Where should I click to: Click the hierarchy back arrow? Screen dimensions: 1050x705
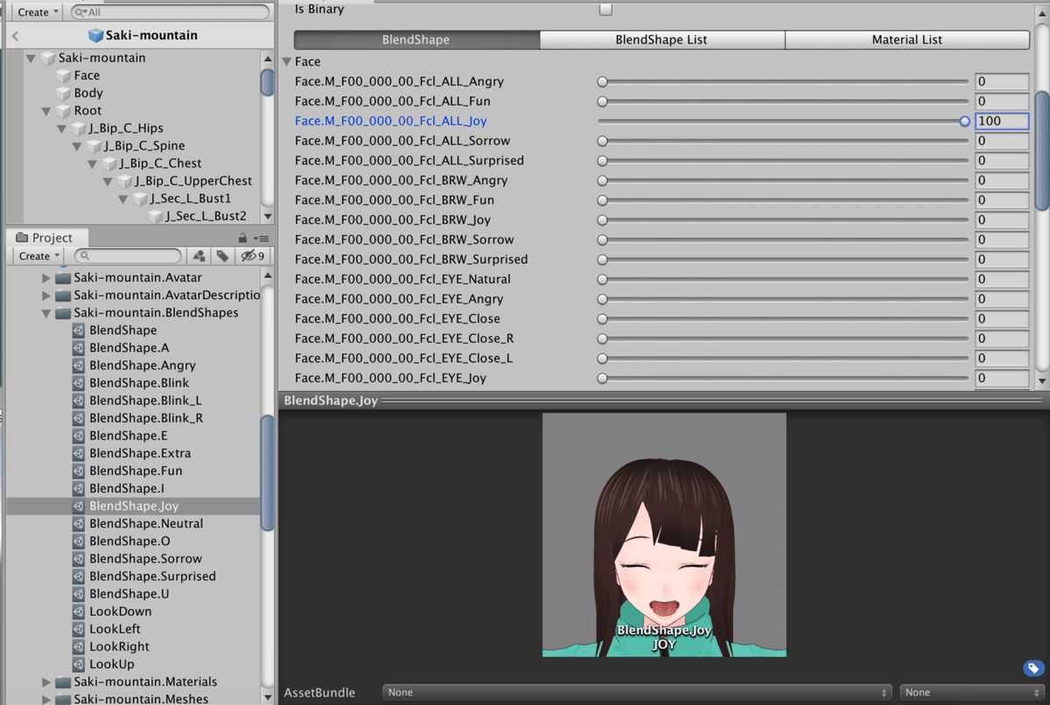pyautogui.click(x=17, y=37)
